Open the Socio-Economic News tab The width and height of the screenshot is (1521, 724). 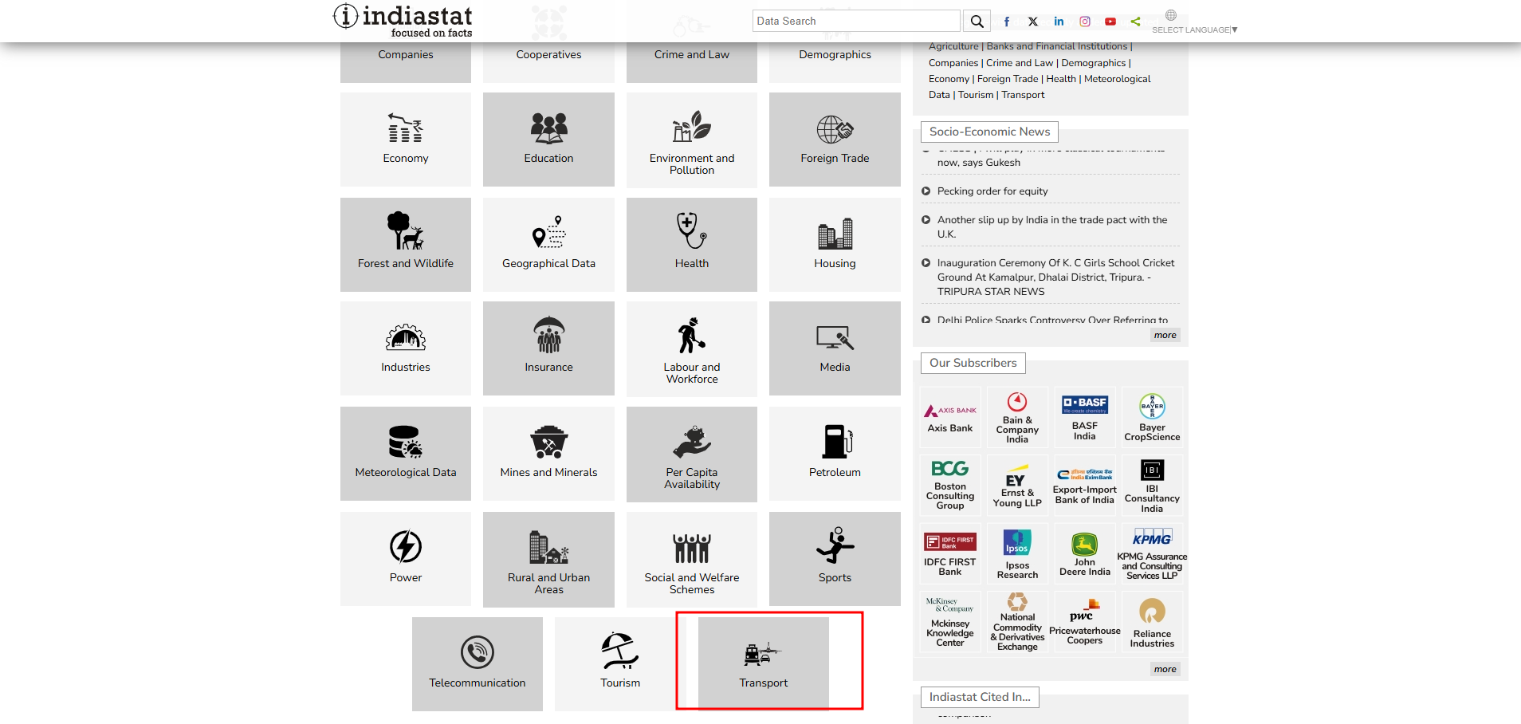coord(989,132)
